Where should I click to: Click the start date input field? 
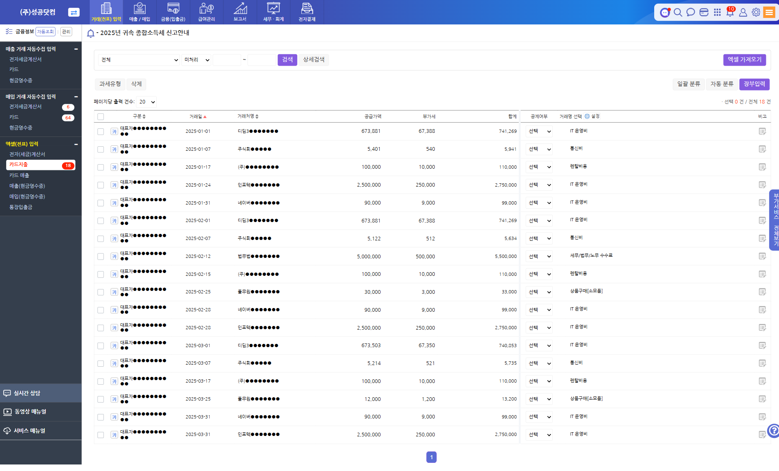pyautogui.click(x=227, y=60)
